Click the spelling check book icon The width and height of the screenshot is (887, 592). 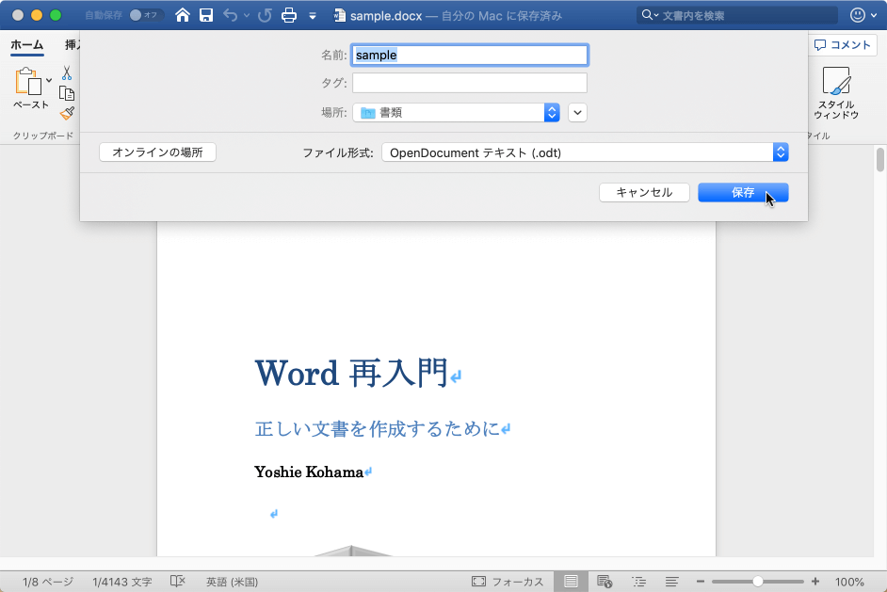[178, 582]
